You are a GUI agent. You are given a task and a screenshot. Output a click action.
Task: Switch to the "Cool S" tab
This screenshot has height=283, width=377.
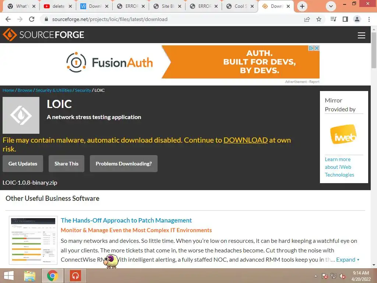(240, 6)
